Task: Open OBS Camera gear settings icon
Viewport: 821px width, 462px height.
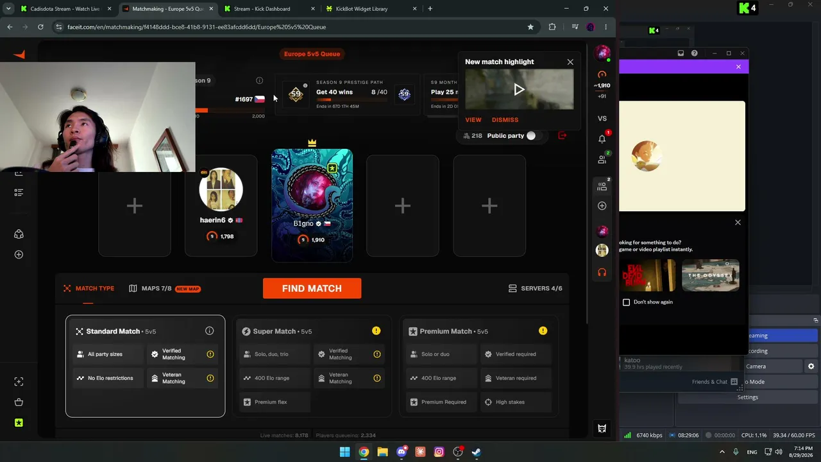Action: 811,366
